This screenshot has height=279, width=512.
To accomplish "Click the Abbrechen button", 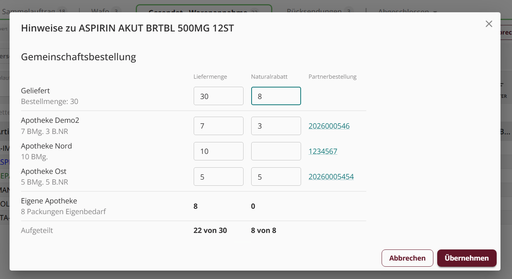I will pos(407,258).
